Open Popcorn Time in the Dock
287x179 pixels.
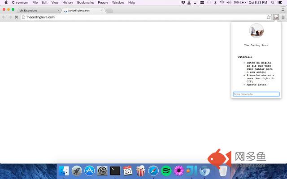coord(140,171)
